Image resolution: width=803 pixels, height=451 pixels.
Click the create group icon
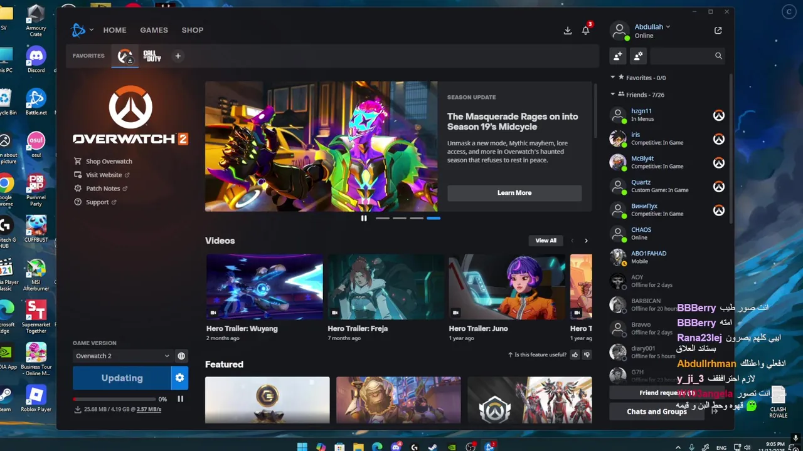[638, 56]
